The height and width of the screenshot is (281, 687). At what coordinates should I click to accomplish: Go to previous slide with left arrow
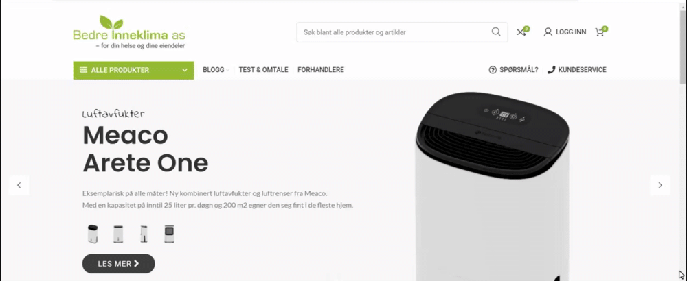click(19, 185)
